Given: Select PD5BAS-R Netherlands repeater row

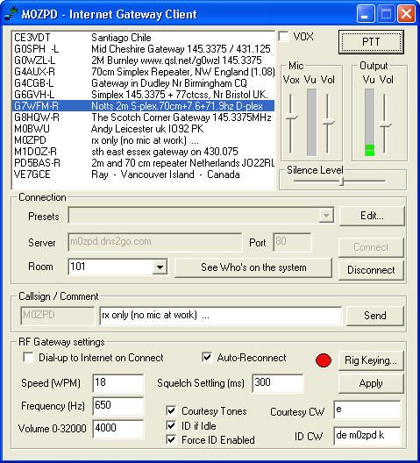Looking at the screenshot, I should coord(144,163).
